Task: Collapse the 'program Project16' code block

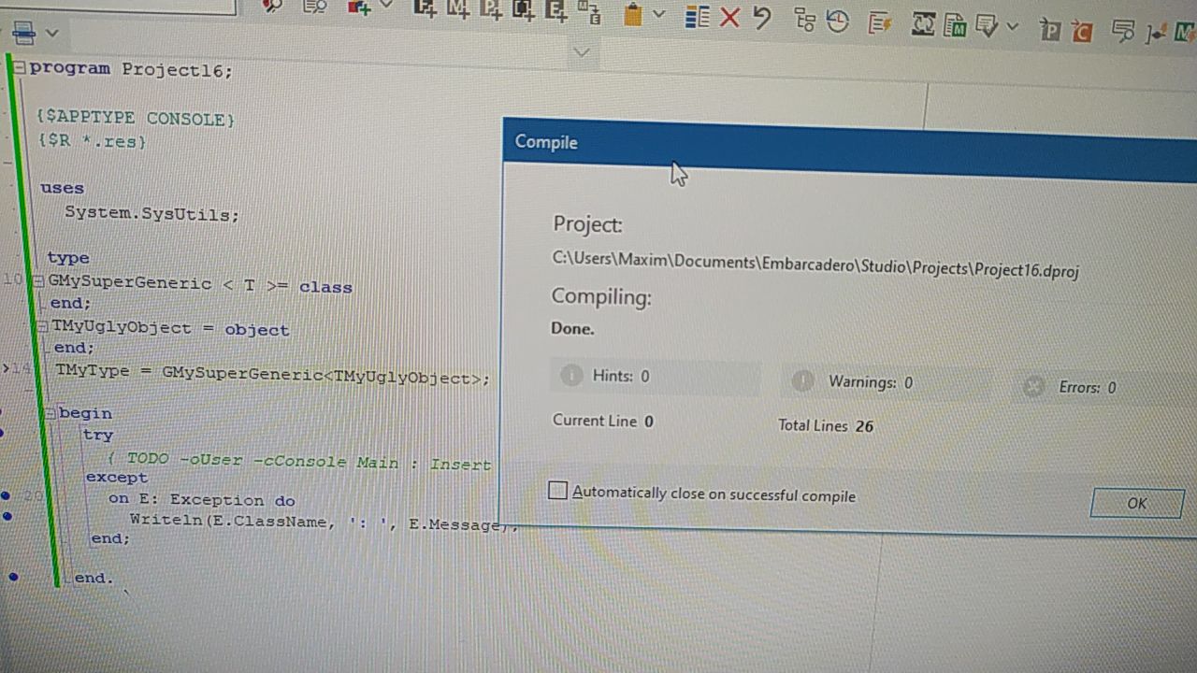Action: click(21, 67)
